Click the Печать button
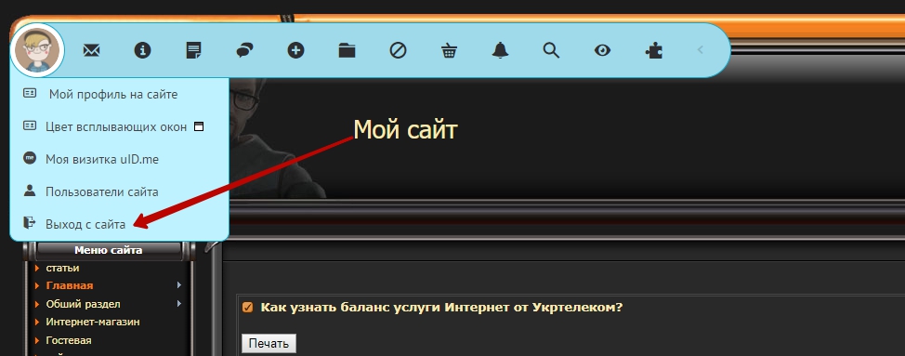The height and width of the screenshot is (356, 905). coord(269,343)
